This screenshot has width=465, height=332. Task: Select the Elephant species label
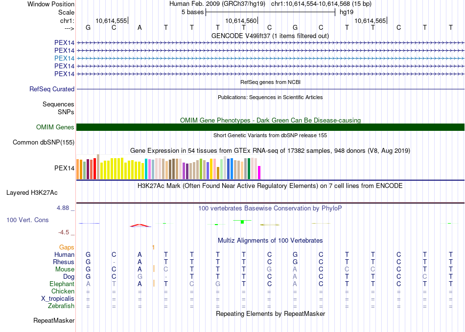pyautogui.click(x=62, y=284)
